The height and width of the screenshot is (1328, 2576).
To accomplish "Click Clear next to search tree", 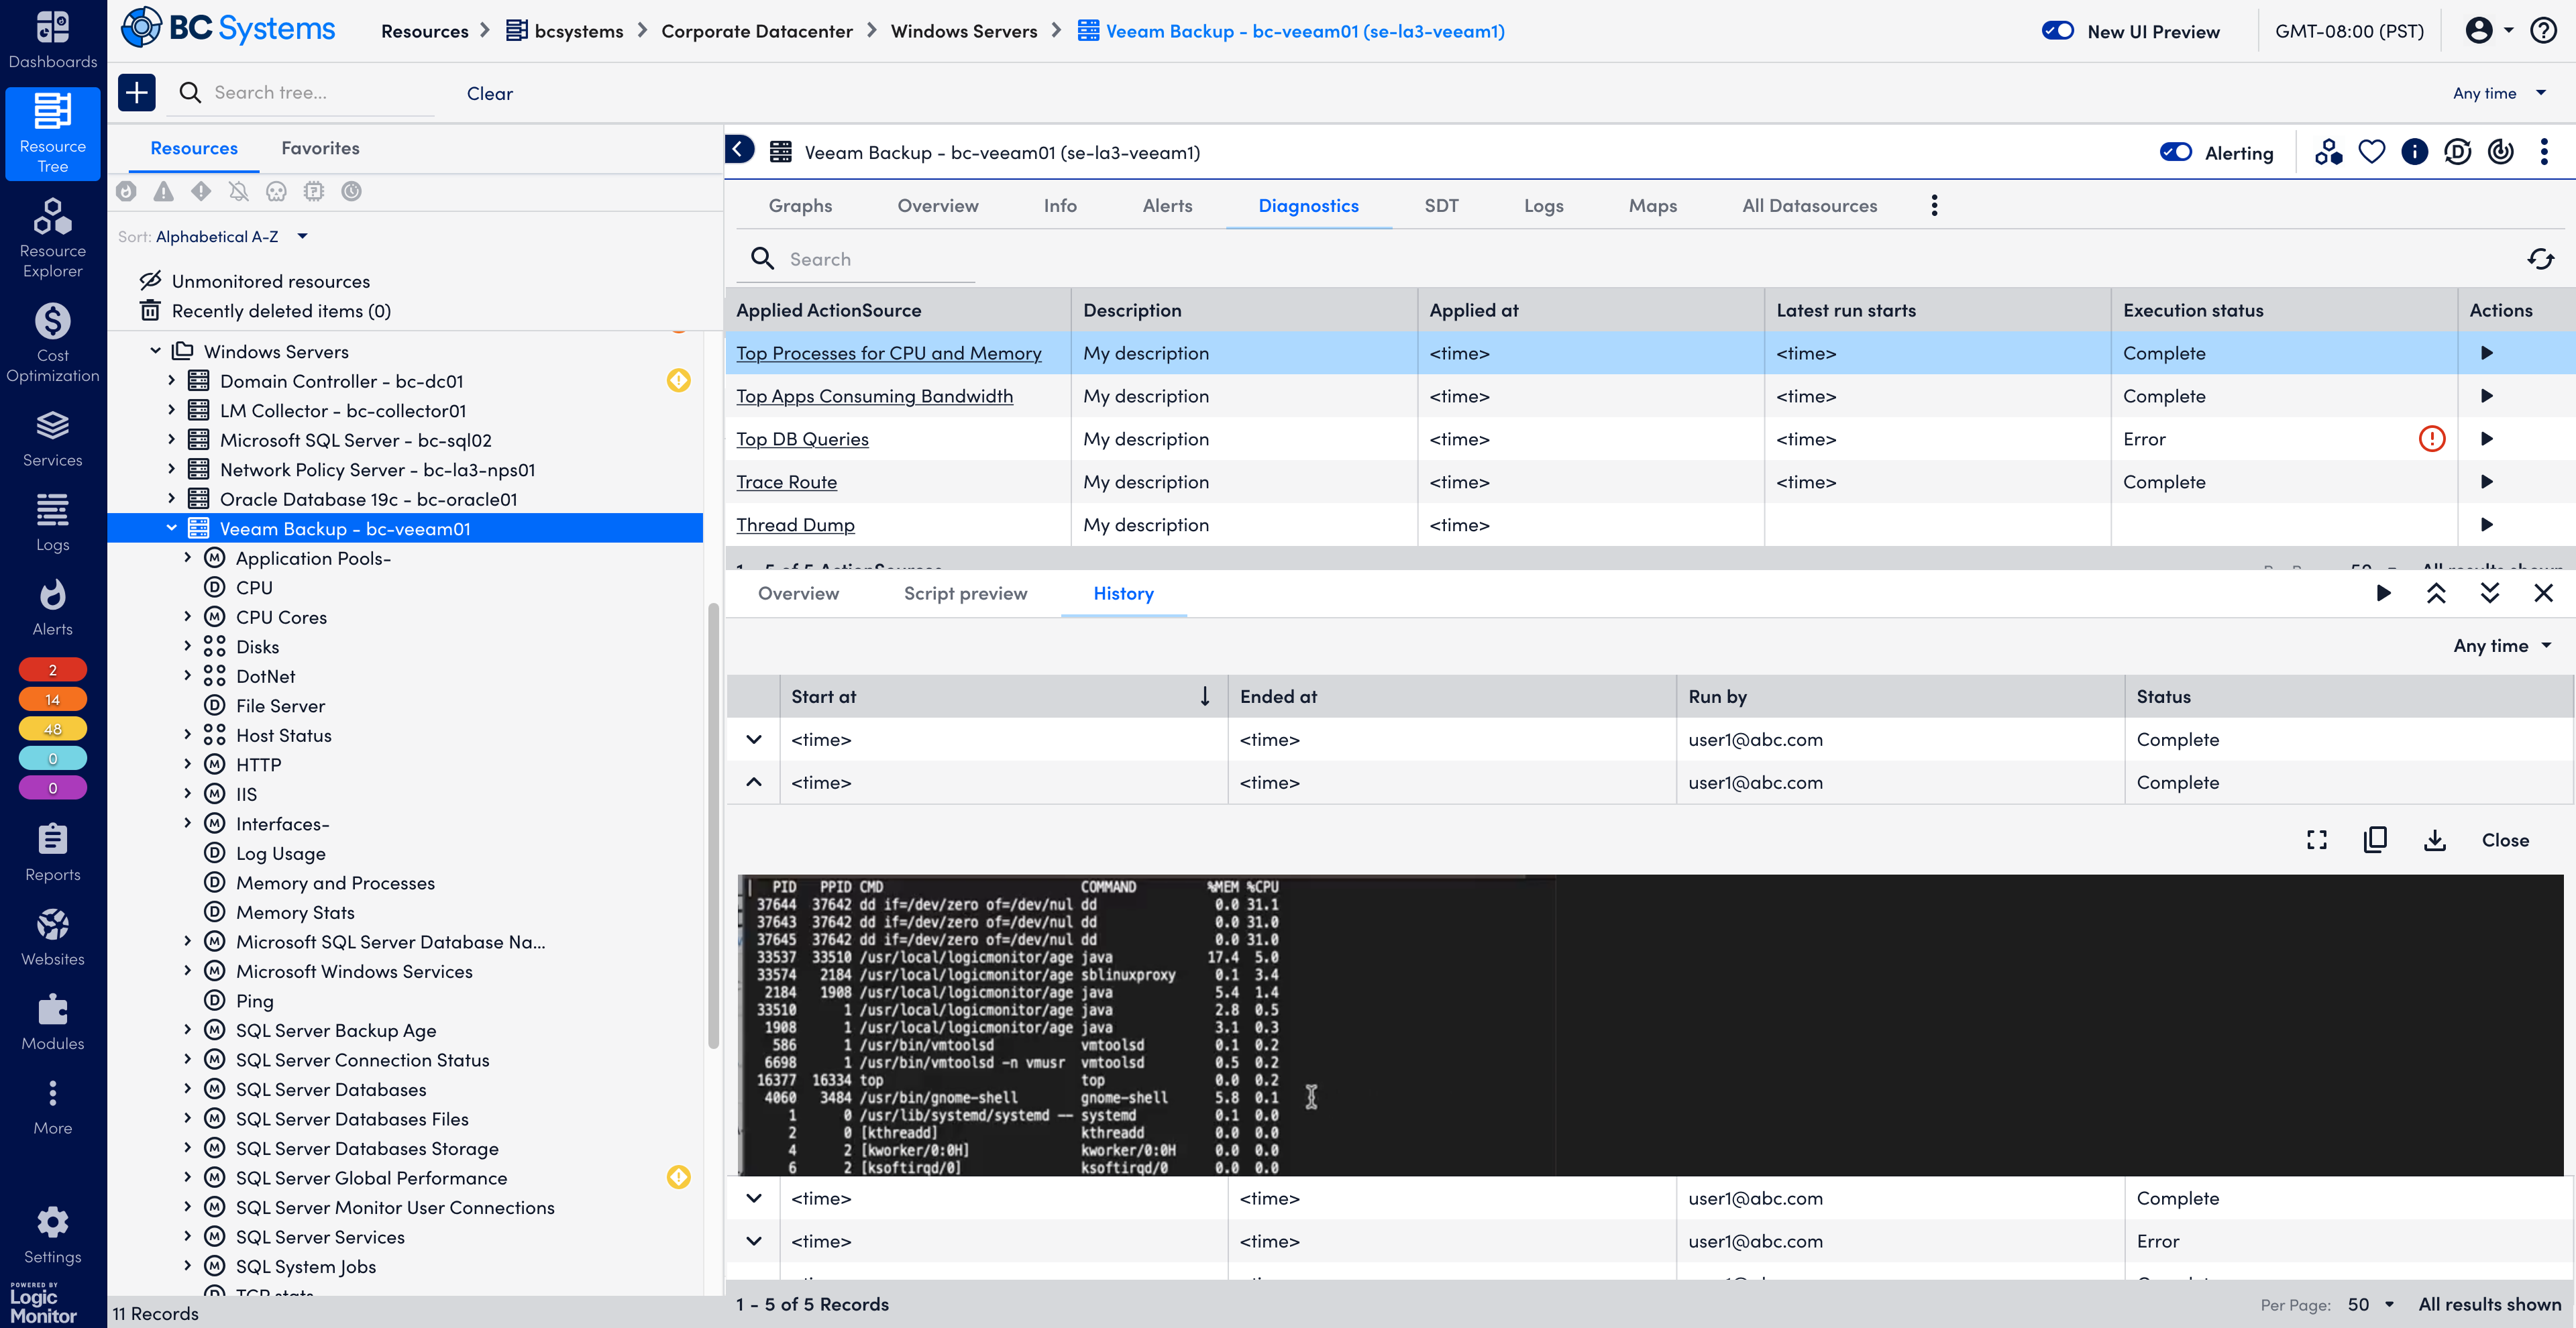I will pos(489,93).
